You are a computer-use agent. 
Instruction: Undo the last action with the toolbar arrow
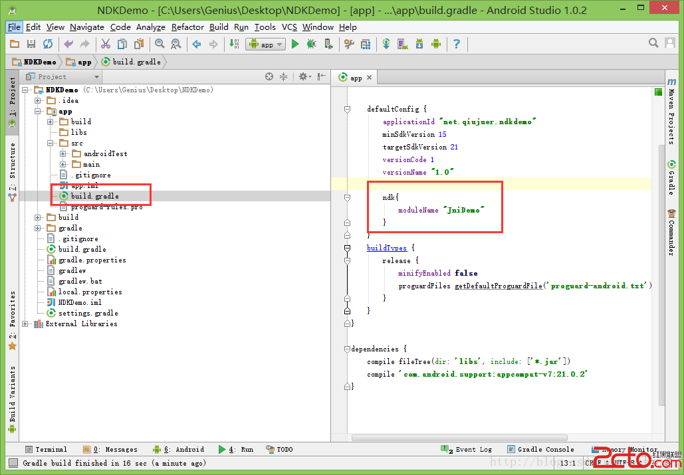point(68,44)
